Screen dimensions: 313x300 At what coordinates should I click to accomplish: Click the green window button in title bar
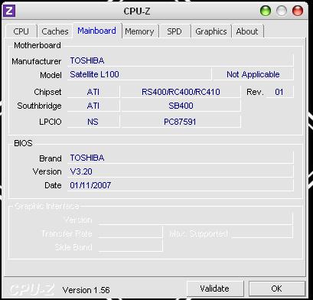pyautogui.click(x=266, y=11)
